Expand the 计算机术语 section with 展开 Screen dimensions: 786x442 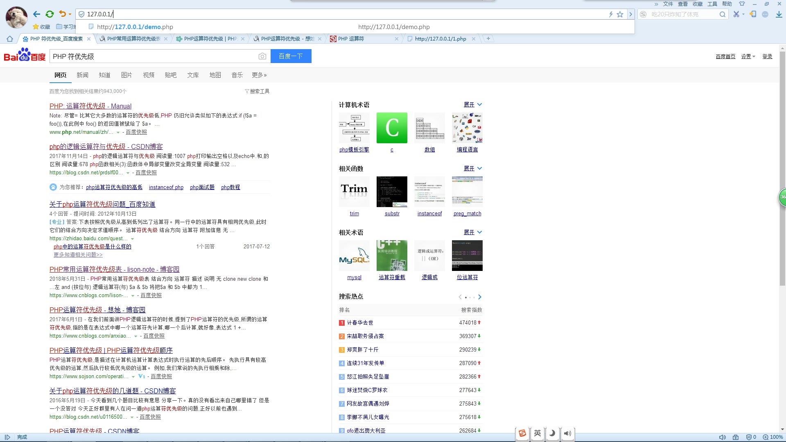pyautogui.click(x=473, y=105)
